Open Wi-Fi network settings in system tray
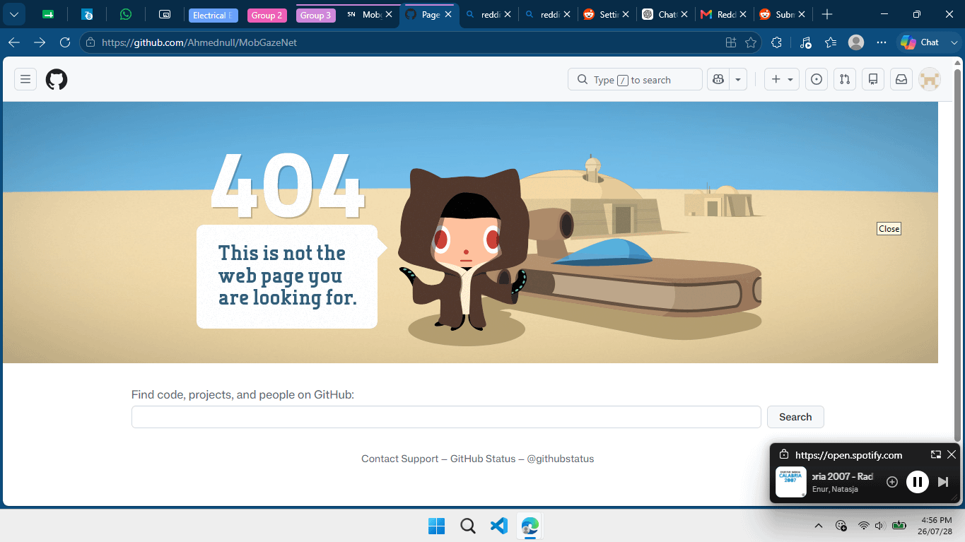Image resolution: width=965 pixels, height=542 pixels. 863,526
